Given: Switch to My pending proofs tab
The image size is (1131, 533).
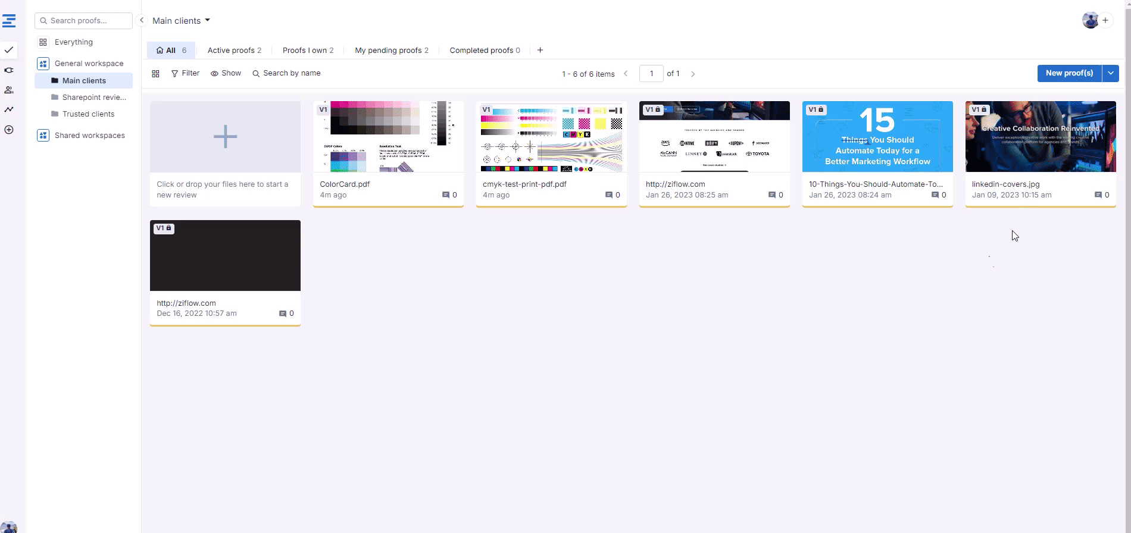Looking at the screenshot, I should coord(391,51).
